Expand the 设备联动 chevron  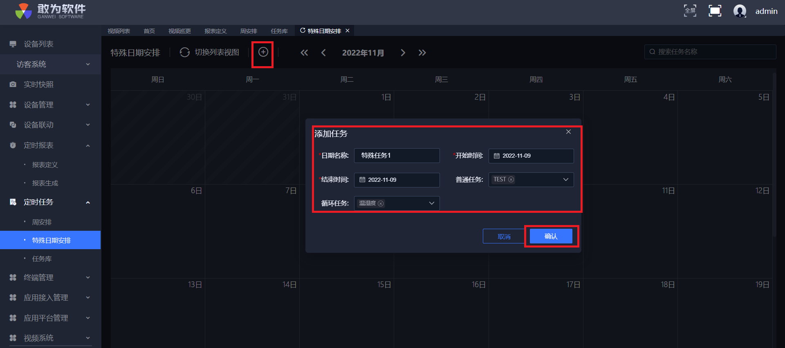[88, 125]
